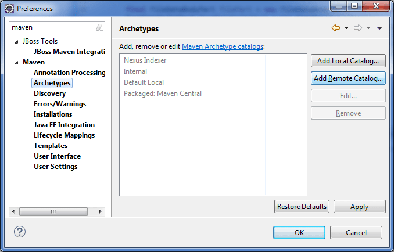Viewport: 394px width, 252px height.
Task: Maximize the Preferences window
Action: pos(354,6)
